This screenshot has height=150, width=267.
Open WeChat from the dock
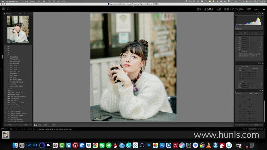(x=102, y=145)
